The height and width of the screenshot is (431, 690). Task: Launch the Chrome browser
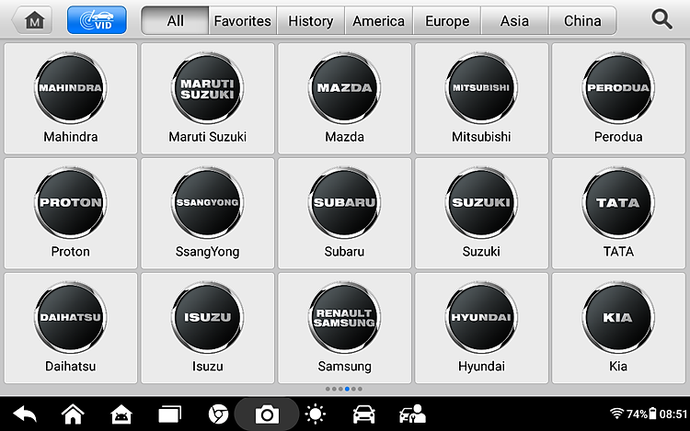(x=218, y=414)
